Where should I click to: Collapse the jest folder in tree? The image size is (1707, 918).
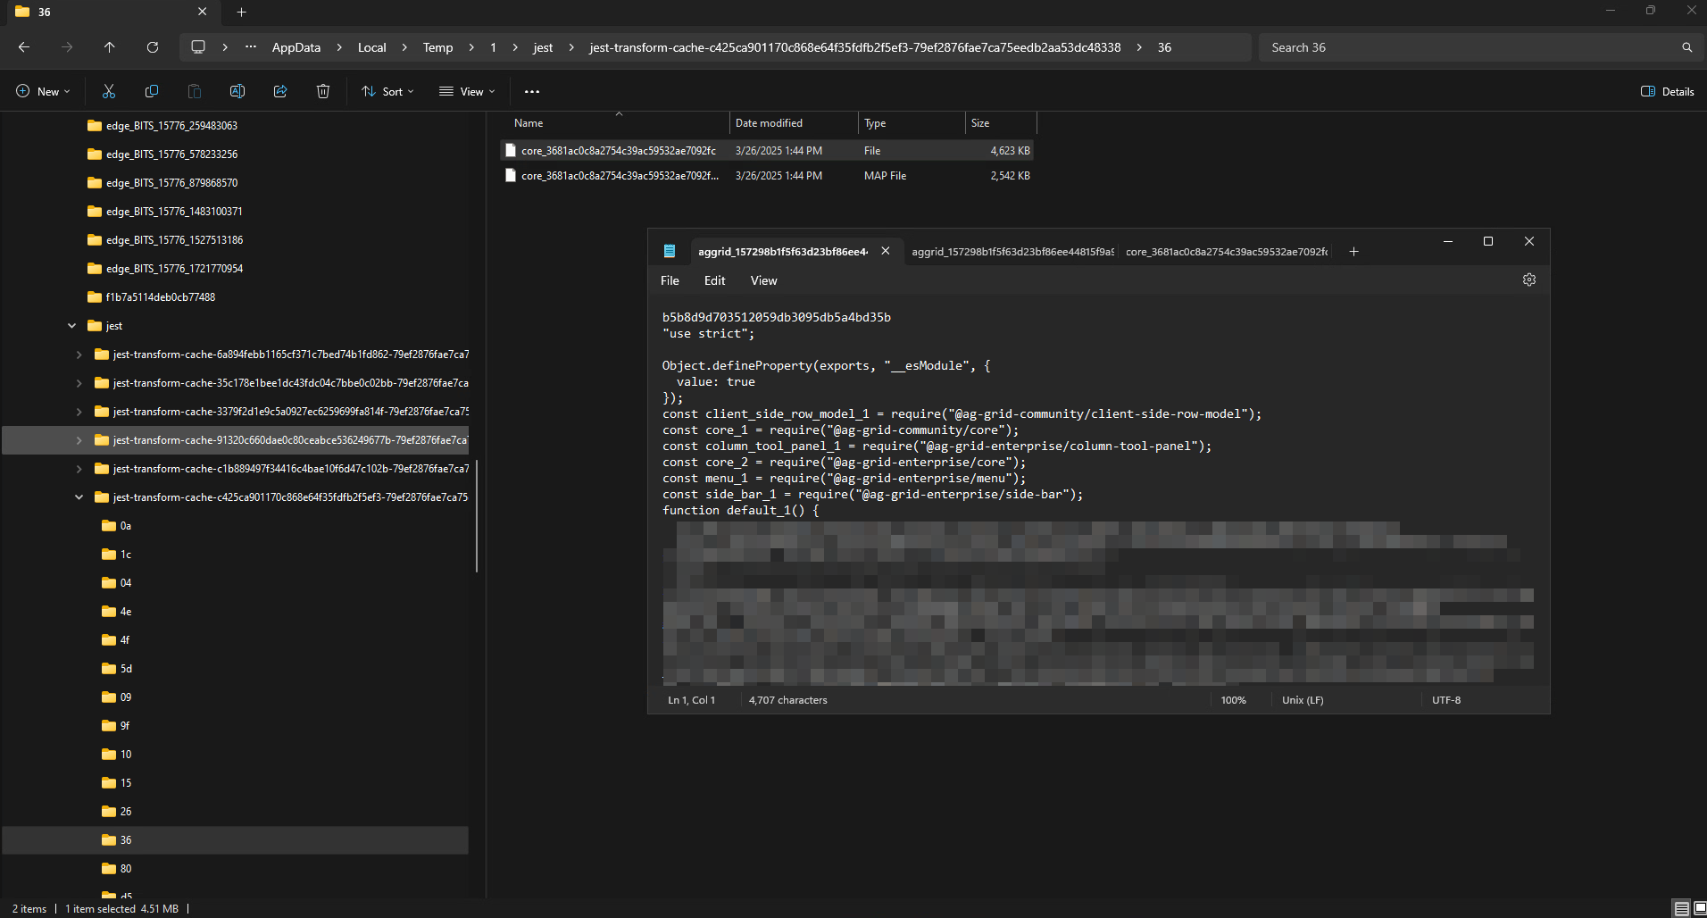(71, 326)
